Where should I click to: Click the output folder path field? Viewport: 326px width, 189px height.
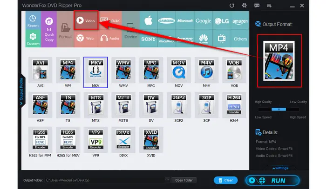click(105, 180)
